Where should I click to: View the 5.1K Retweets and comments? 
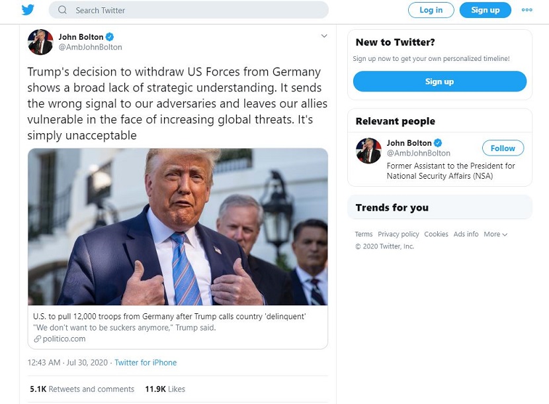pyautogui.click(x=82, y=389)
